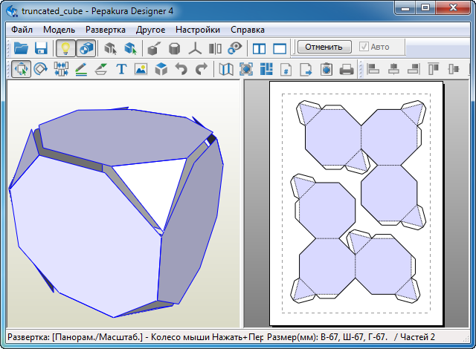Select the Edit flaps tool icon
Viewport: 476px width, 349px height.
tap(101, 70)
